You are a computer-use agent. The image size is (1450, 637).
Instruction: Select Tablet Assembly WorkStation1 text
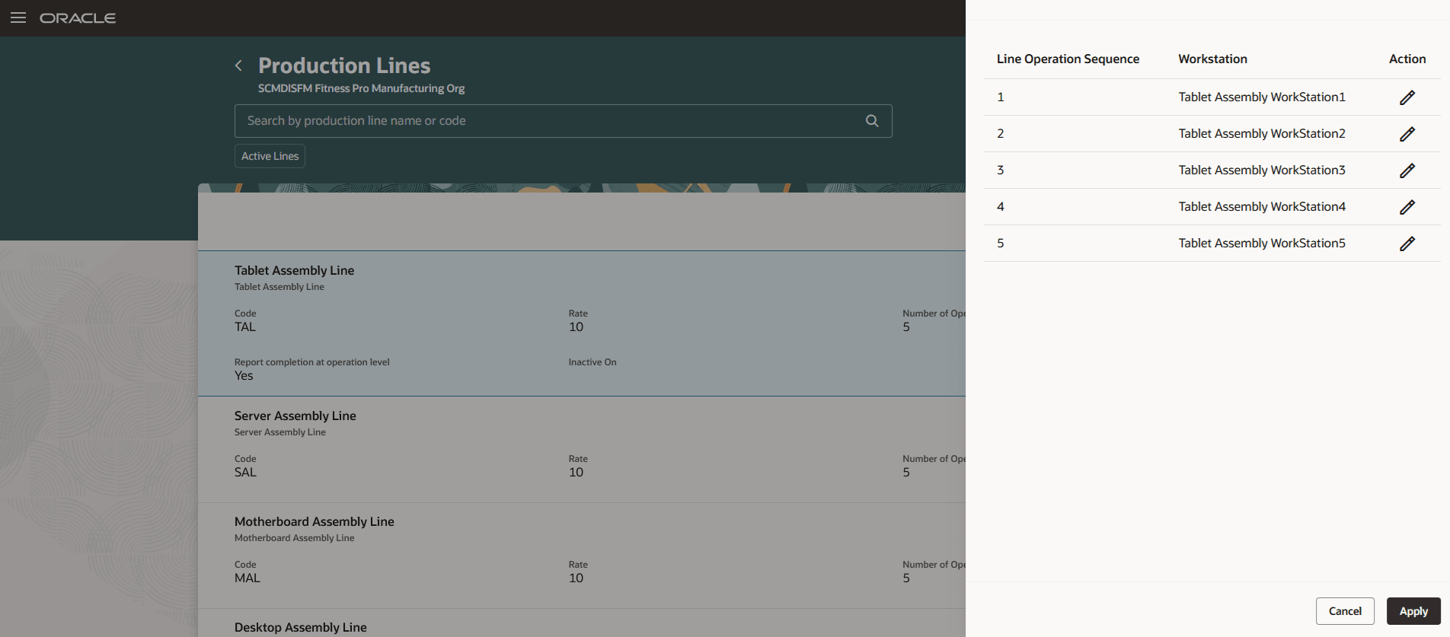pyautogui.click(x=1262, y=97)
